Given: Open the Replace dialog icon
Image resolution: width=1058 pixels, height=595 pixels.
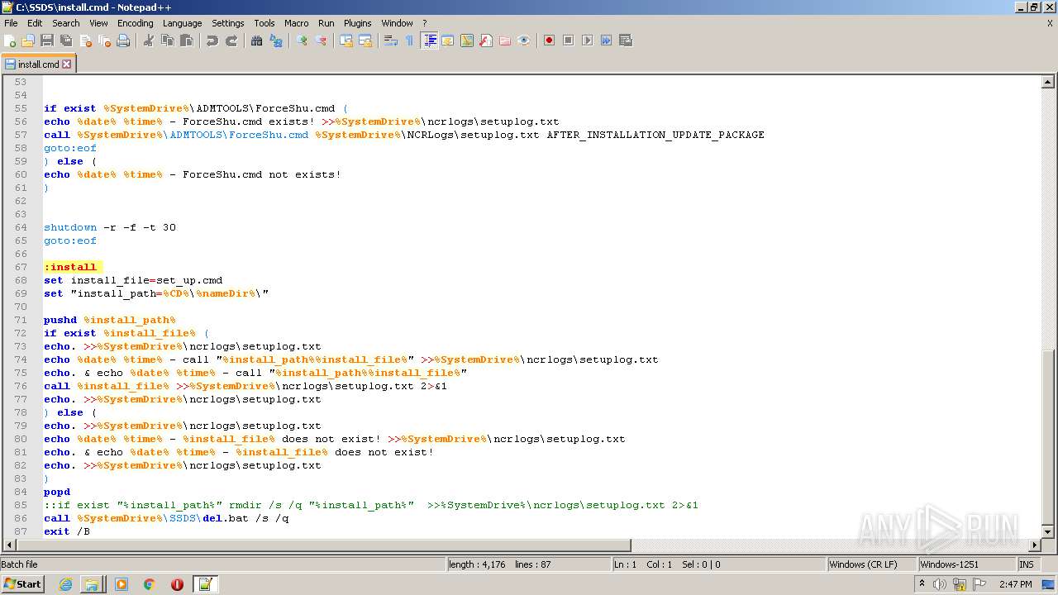Looking at the screenshot, I should click(x=276, y=40).
